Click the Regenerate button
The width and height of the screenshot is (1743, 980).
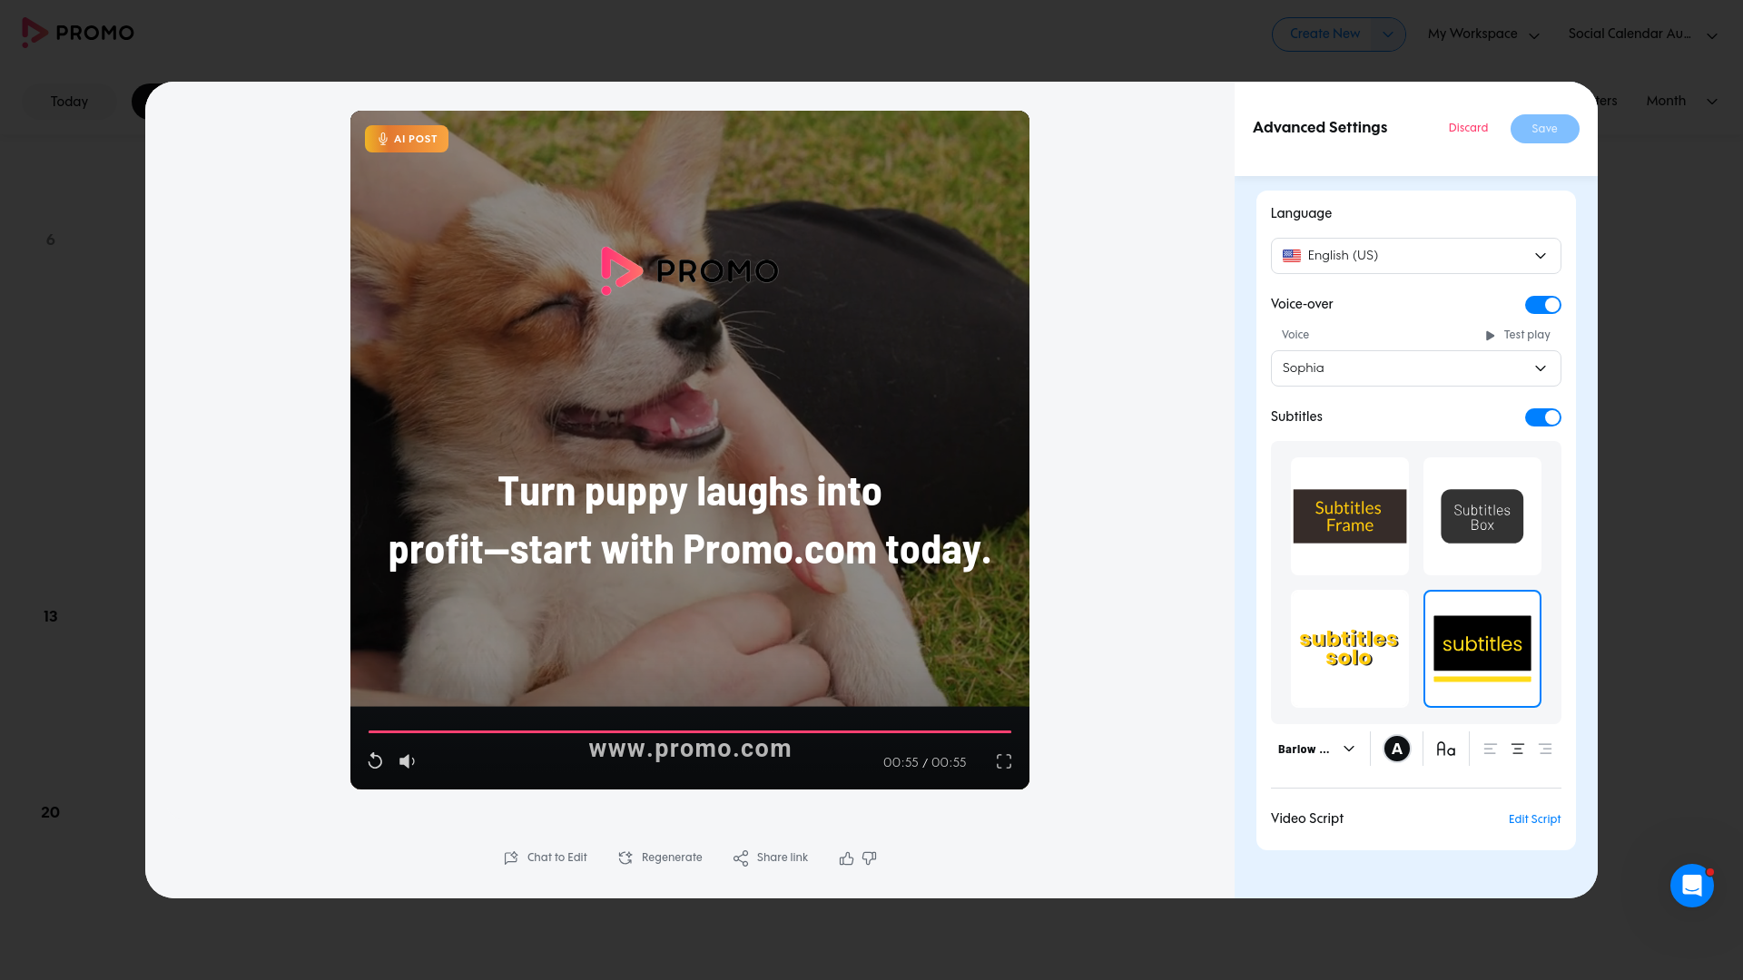660,857
